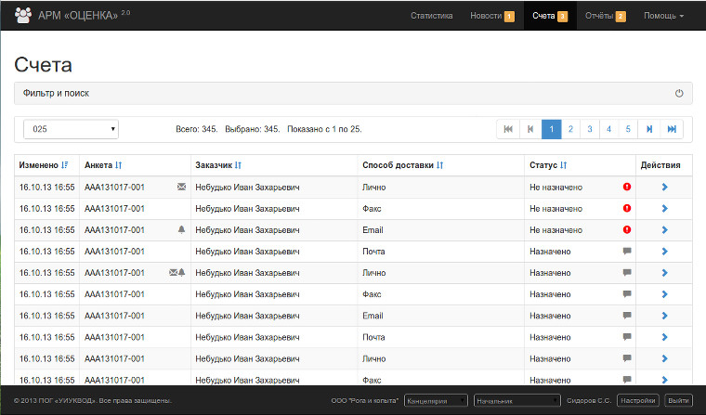Go to previous page in pagination
This screenshot has width=706, height=415.
[530, 129]
